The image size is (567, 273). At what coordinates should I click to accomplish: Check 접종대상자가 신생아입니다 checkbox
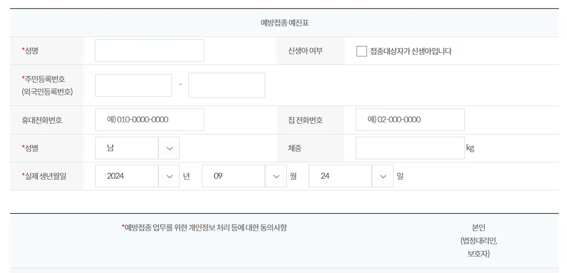point(361,51)
